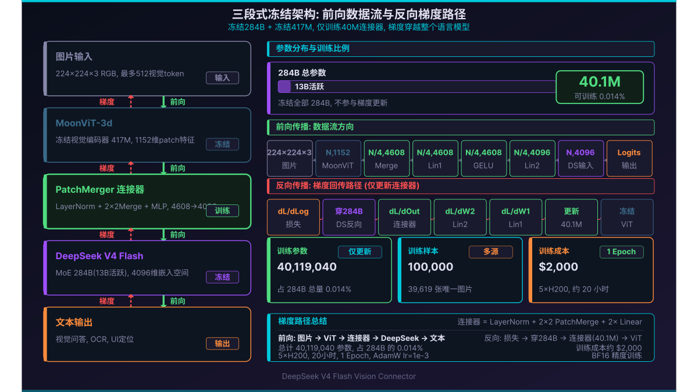Click the 冻结 badge in the MoonViT-3d card
This screenshot has height=392, width=698.
[222, 144]
